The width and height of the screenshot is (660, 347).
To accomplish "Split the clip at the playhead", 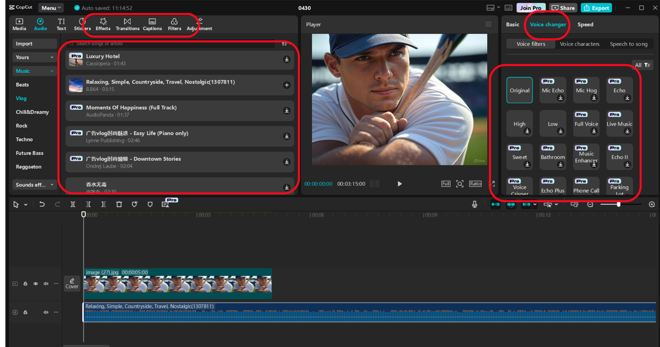I will tap(73, 204).
